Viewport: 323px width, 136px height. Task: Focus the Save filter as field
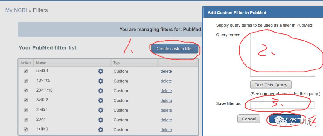282,105
